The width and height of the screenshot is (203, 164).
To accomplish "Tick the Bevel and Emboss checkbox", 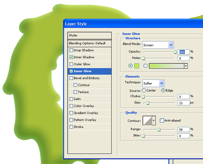I will click(x=71, y=78).
